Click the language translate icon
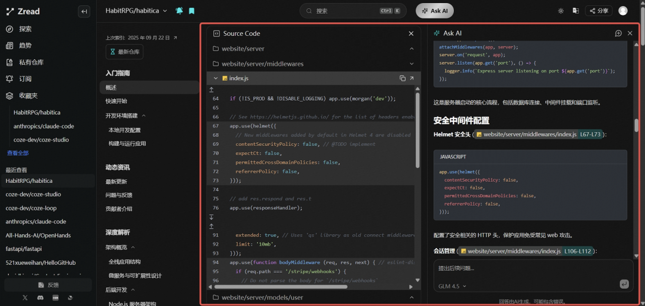Image resolution: width=645 pixels, height=306 pixels. tap(576, 11)
